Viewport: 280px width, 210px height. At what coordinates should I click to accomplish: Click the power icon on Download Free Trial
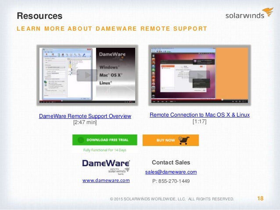coord(81,140)
